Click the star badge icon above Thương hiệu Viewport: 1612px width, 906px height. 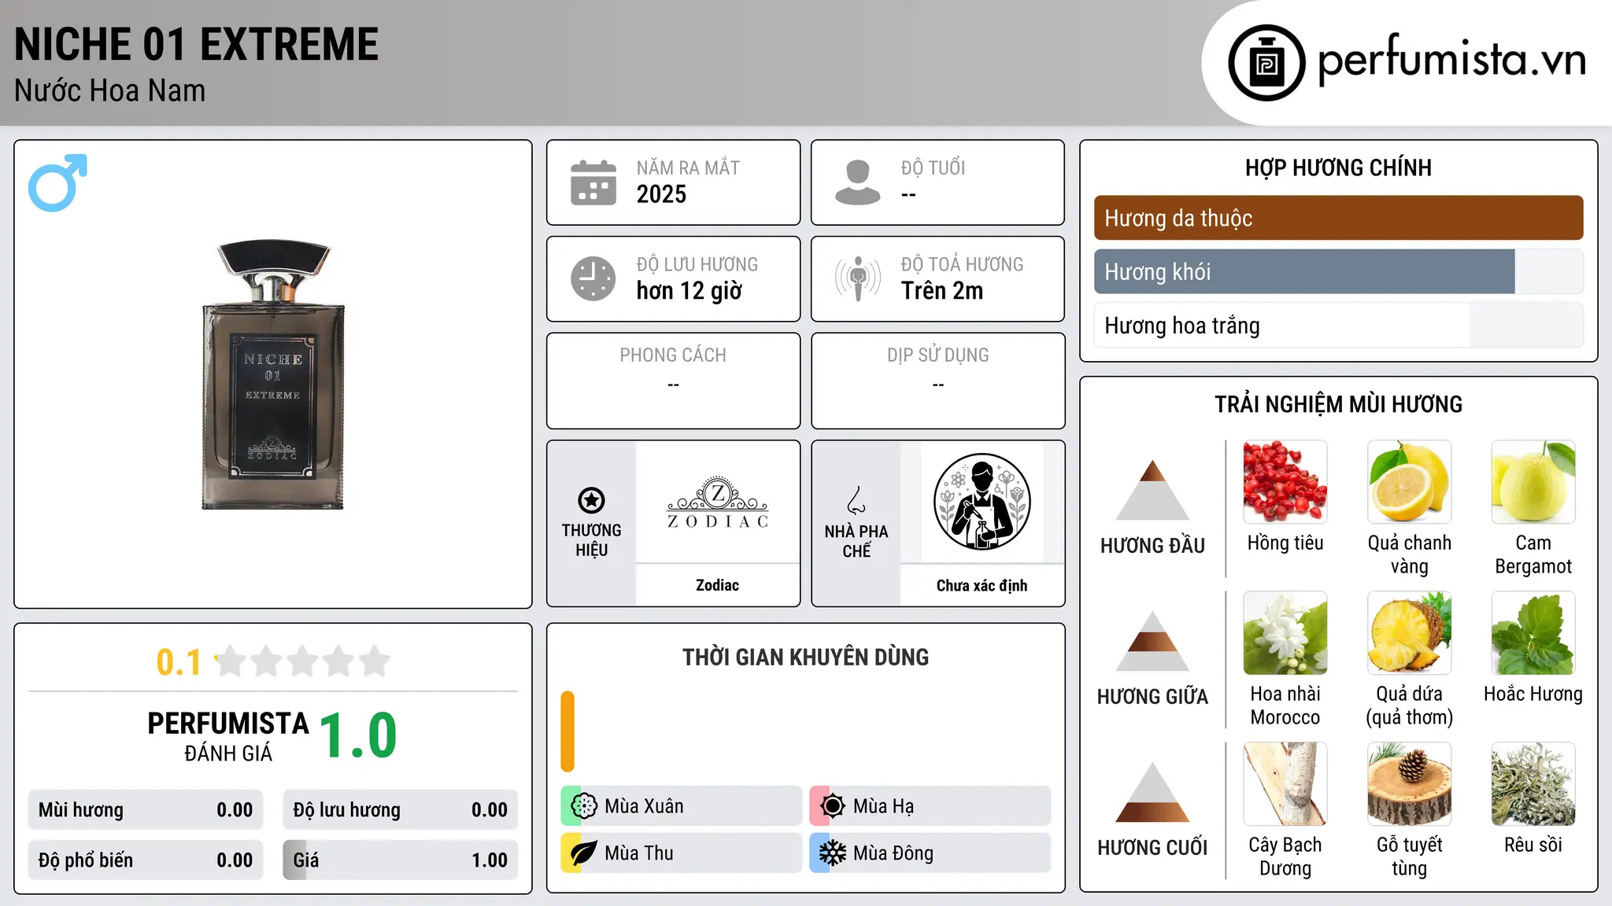[591, 499]
